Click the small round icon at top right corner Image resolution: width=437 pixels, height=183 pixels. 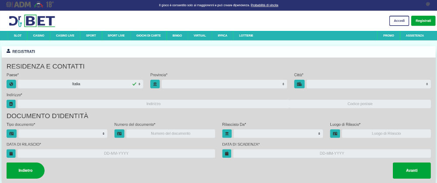(x=428, y=4)
